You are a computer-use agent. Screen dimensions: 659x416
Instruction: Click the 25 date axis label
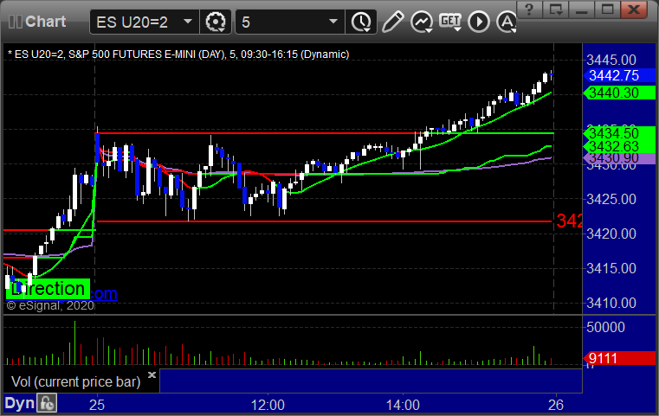[97, 405]
